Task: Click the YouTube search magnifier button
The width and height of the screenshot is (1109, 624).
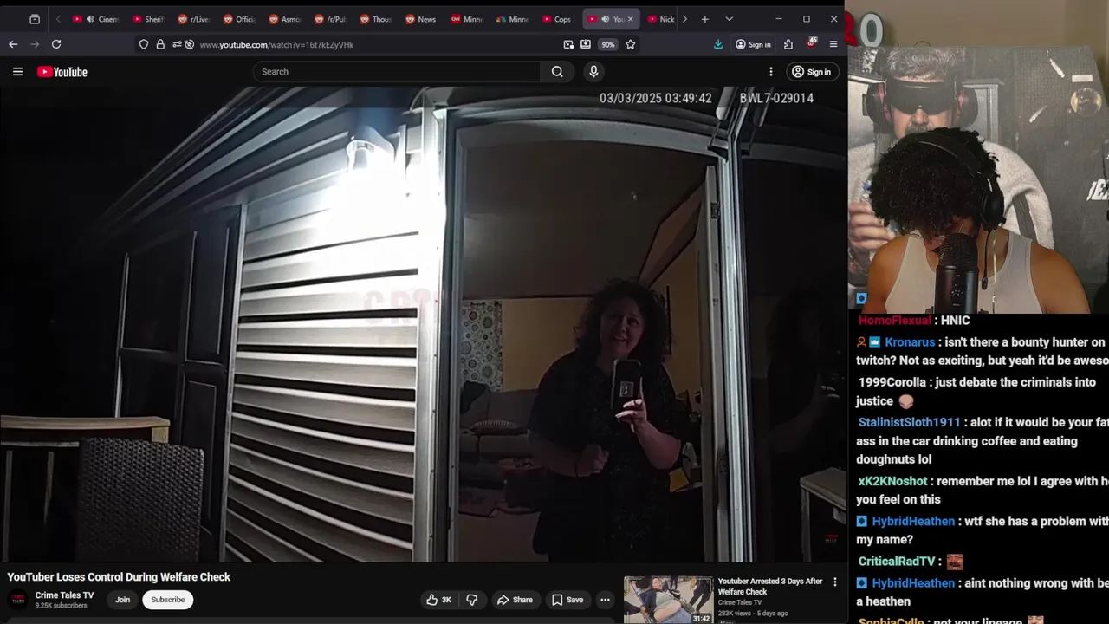Action: 557,72
